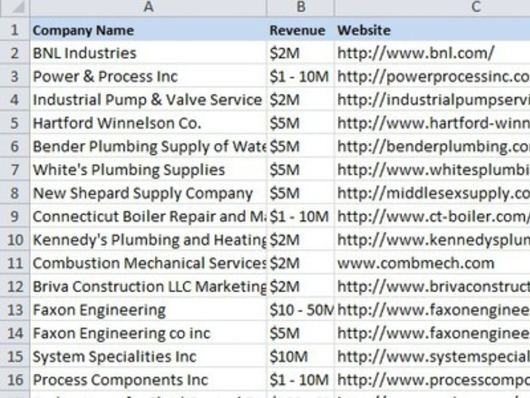Select Process Components Inc cell
The width and height of the screenshot is (530, 398).
pos(148,380)
